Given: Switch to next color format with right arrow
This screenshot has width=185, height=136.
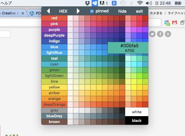Looking at the screenshot, I should pyautogui.click(x=78, y=11).
